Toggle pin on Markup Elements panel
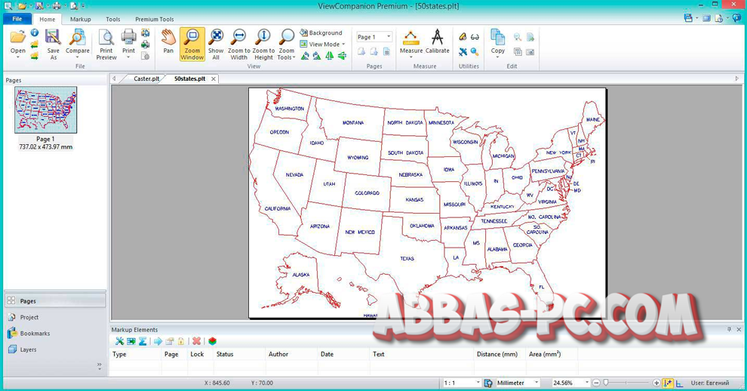 [729, 330]
